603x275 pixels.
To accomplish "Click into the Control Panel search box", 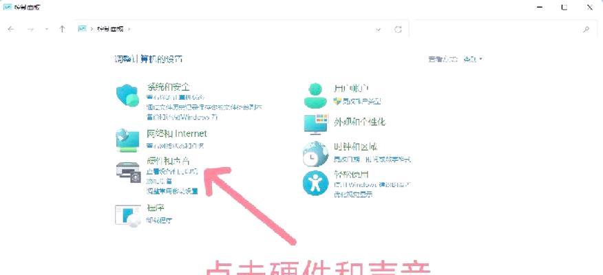I will point(505,29).
